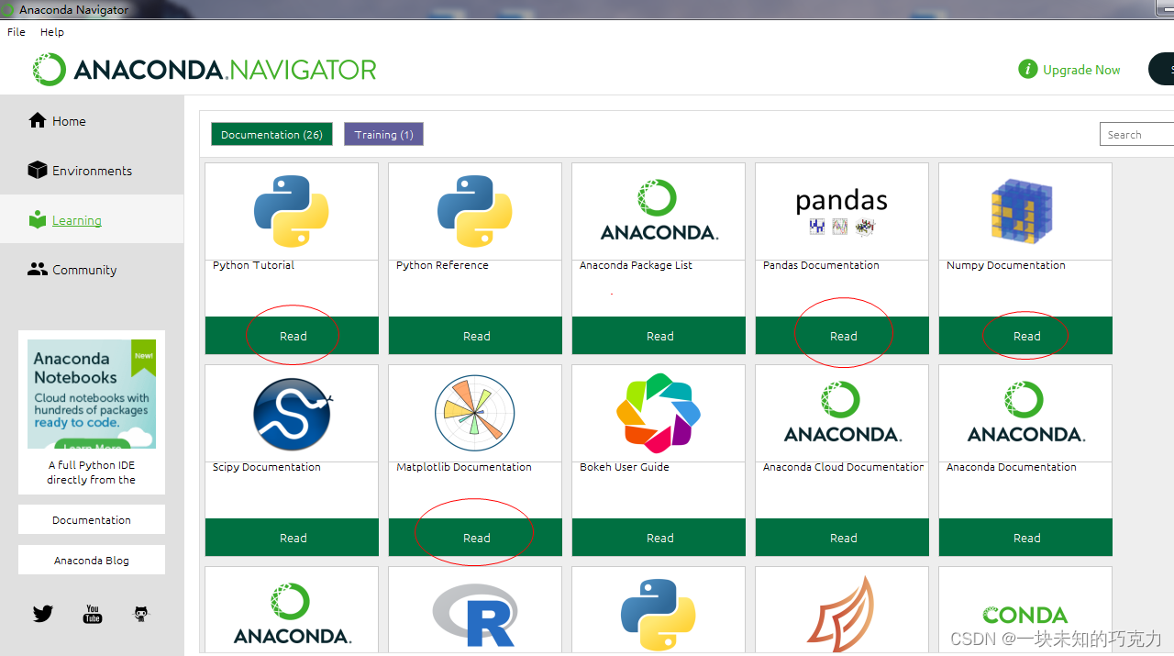The height and width of the screenshot is (656, 1174).
Task: Read the Anaconda Documentation
Action: [x=1025, y=538]
